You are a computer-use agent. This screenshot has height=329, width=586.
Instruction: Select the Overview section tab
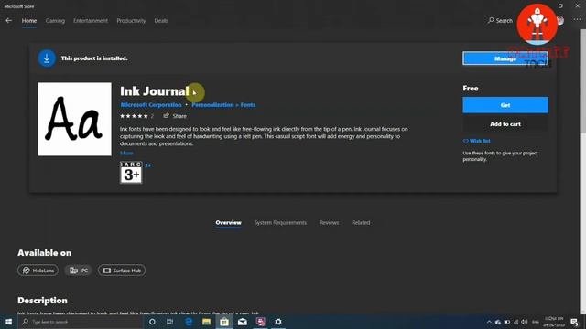(x=228, y=223)
